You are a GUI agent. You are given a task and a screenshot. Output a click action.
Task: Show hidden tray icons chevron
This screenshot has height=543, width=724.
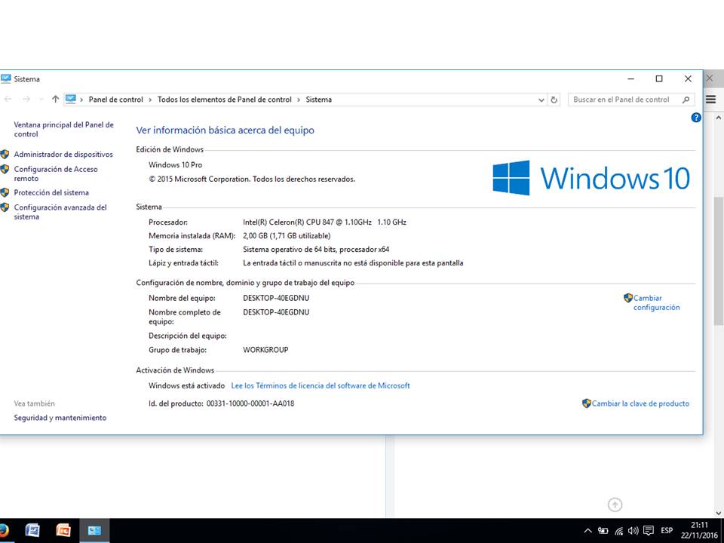click(x=587, y=531)
